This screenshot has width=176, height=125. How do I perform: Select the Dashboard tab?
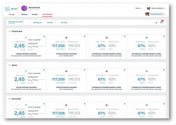[47, 14]
